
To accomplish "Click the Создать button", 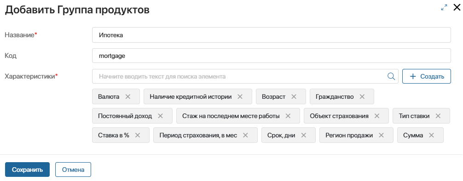I will (427, 76).
